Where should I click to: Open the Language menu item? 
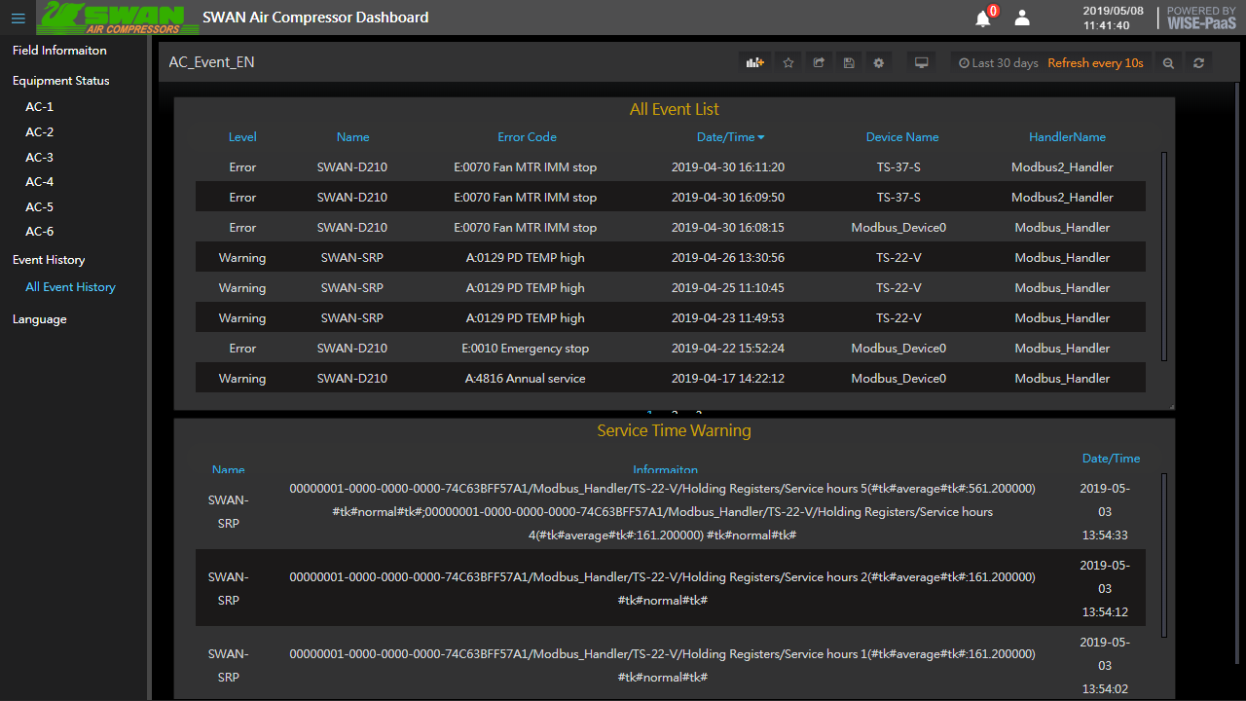point(40,319)
